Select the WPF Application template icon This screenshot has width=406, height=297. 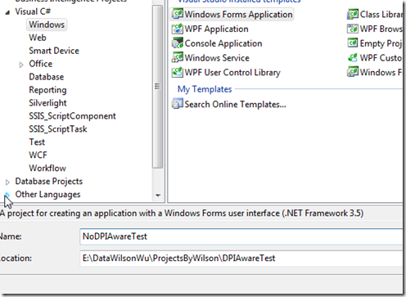[x=178, y=29]
